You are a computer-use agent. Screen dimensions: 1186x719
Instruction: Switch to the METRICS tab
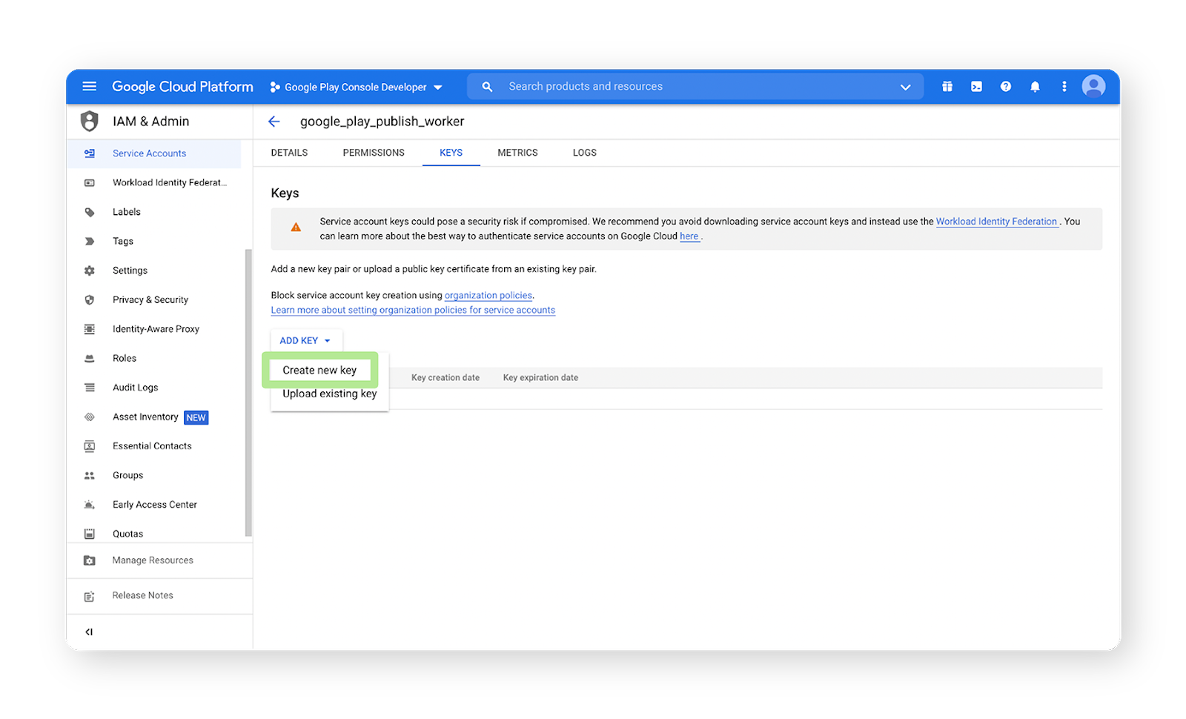pos(517,153)
